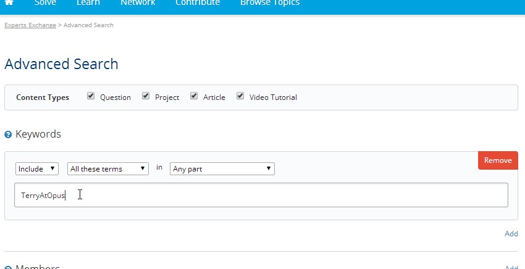This screenshot has width=525, height=269.
Task: Click the Keywords section heading
Action: 38,134
